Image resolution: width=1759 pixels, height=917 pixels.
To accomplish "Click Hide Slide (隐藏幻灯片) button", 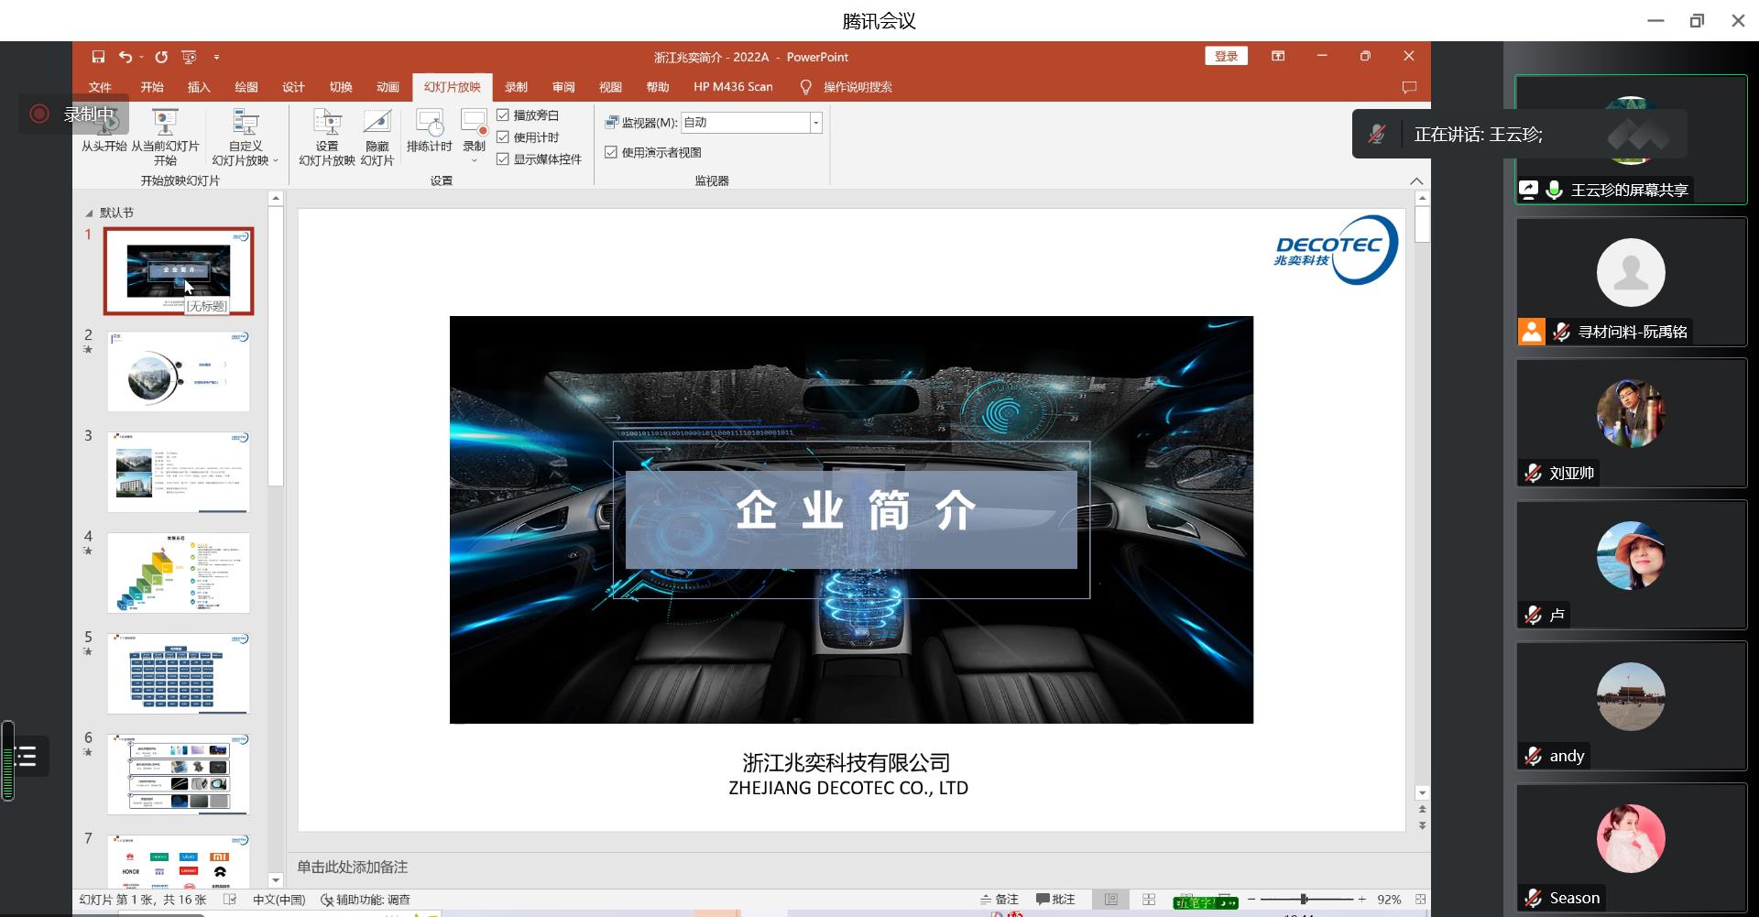I will [x=377, y=137].
